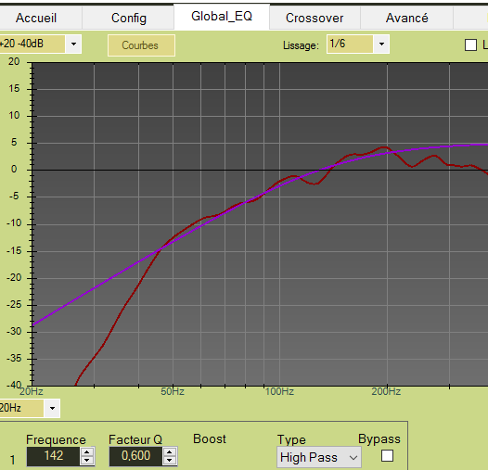Click the Frequence field showing 142

(54, 456)
